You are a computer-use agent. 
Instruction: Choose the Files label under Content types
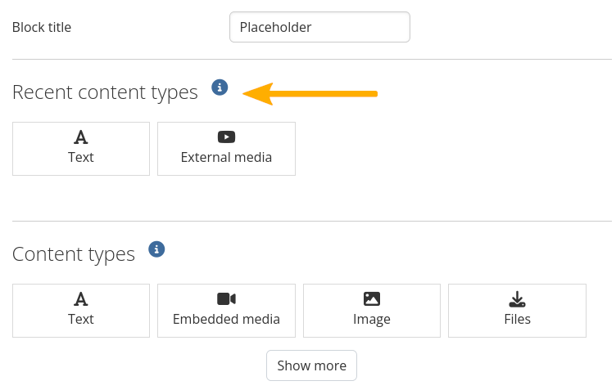pos(517,319)
